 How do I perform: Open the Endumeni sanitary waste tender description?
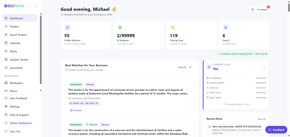129,92
